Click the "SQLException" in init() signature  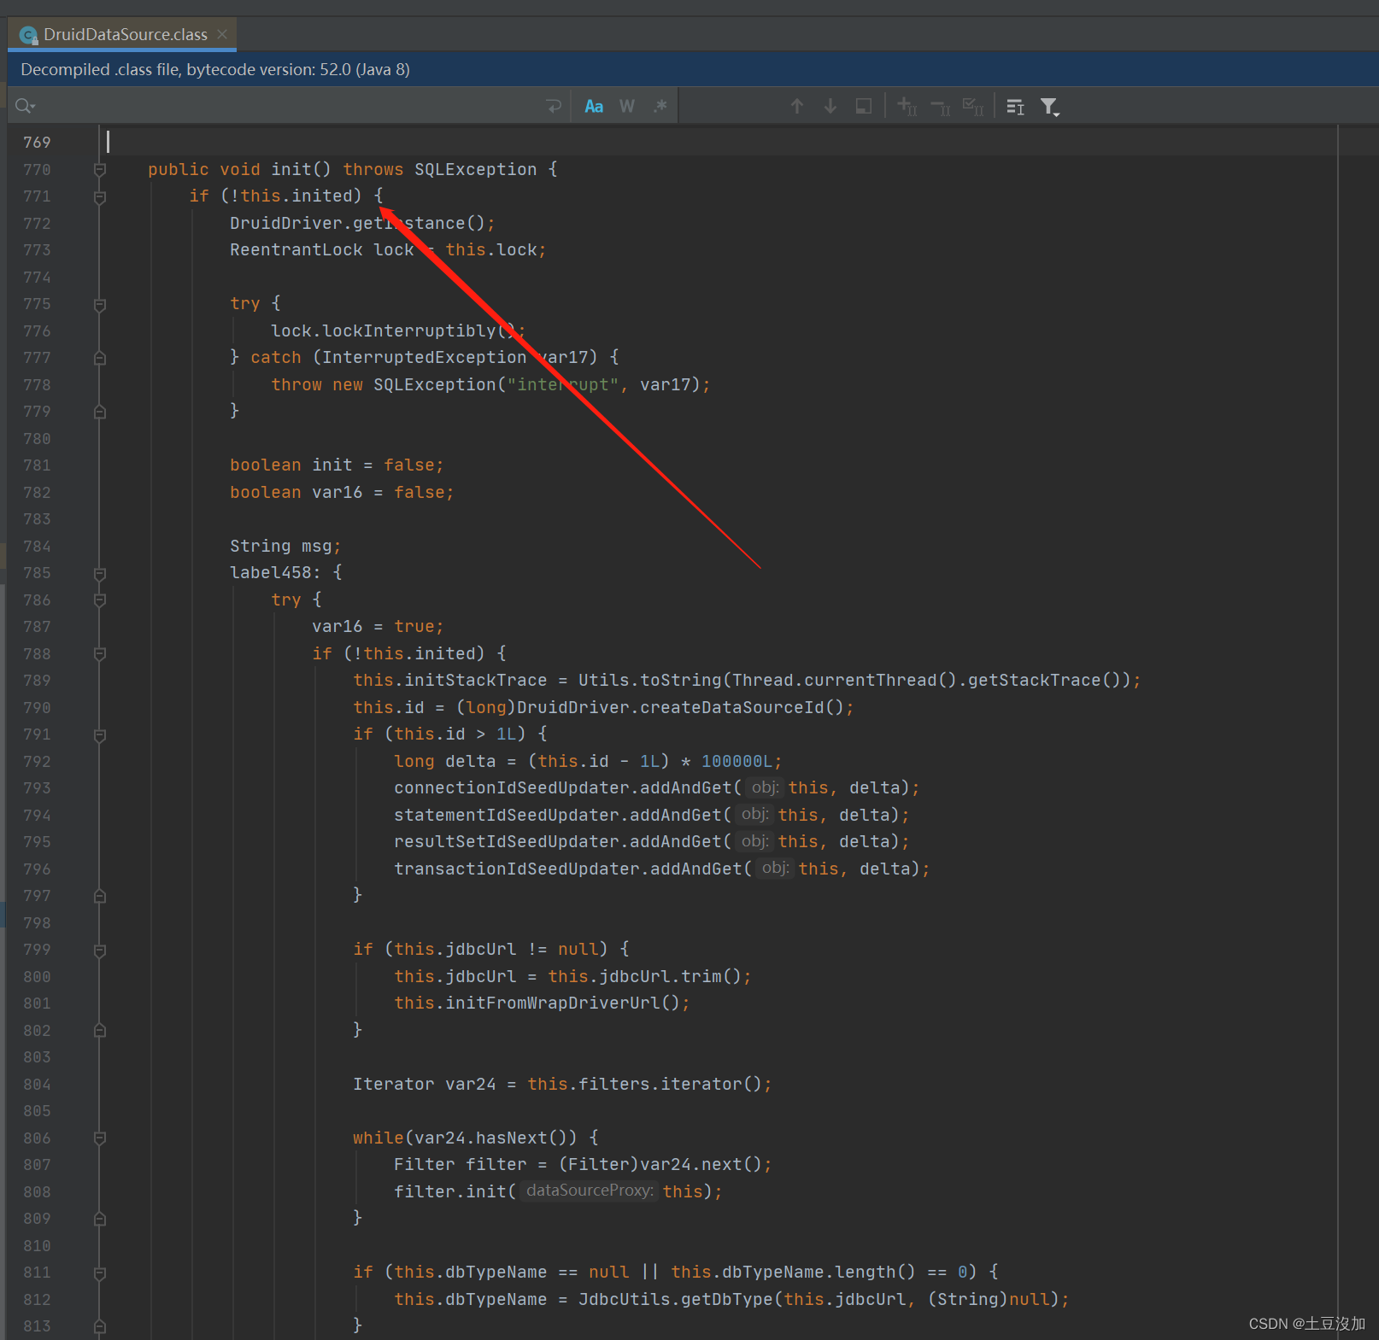(476, 169)
